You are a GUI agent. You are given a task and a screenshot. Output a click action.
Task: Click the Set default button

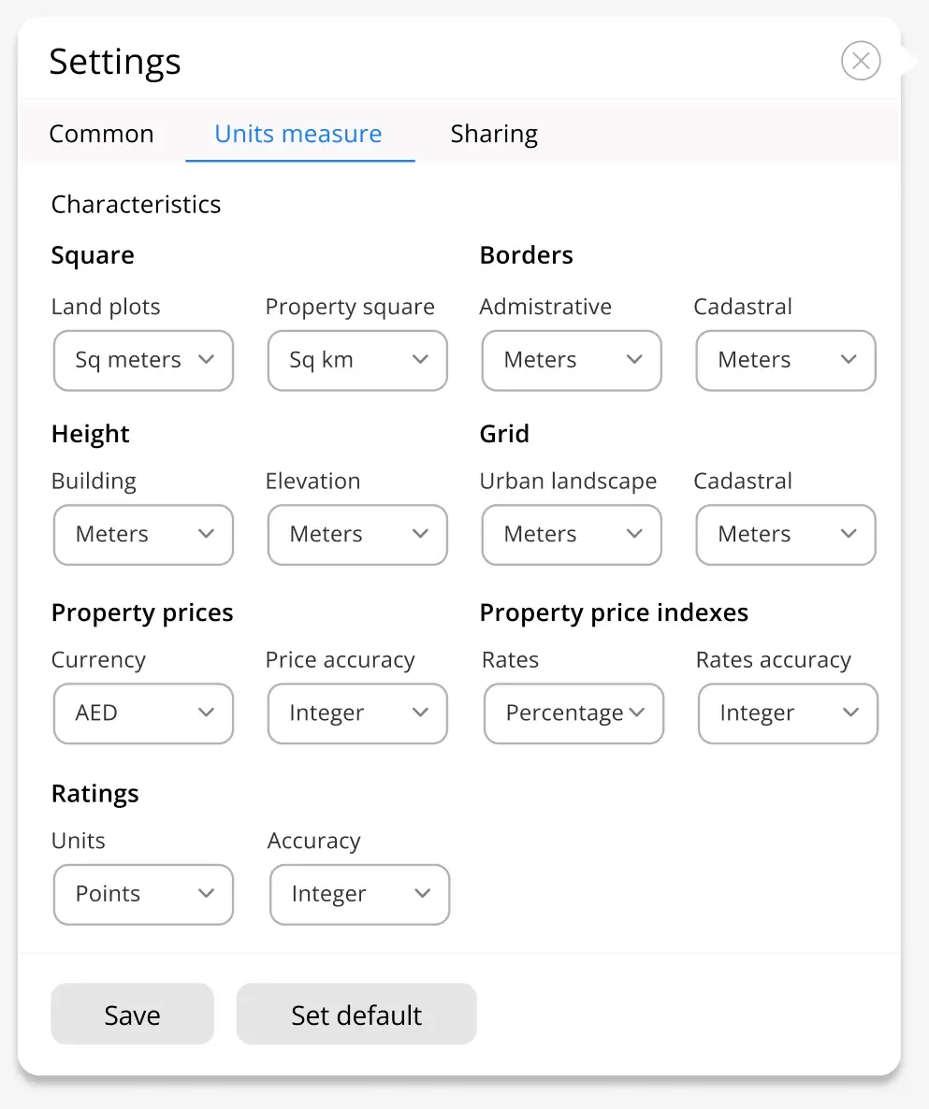pos(356,1014)
